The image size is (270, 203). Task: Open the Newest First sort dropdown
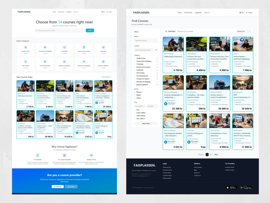(x=244, y=31)
